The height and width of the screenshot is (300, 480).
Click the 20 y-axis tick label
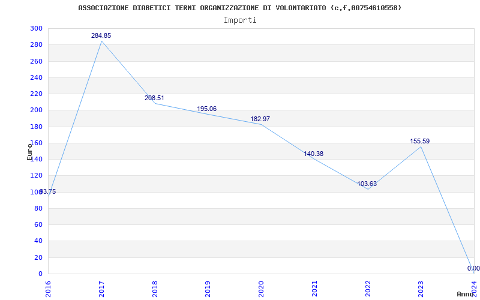point(38,257)
